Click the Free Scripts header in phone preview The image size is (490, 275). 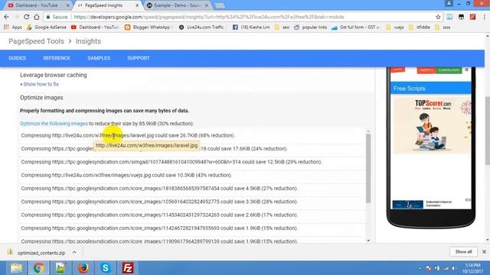430,89
